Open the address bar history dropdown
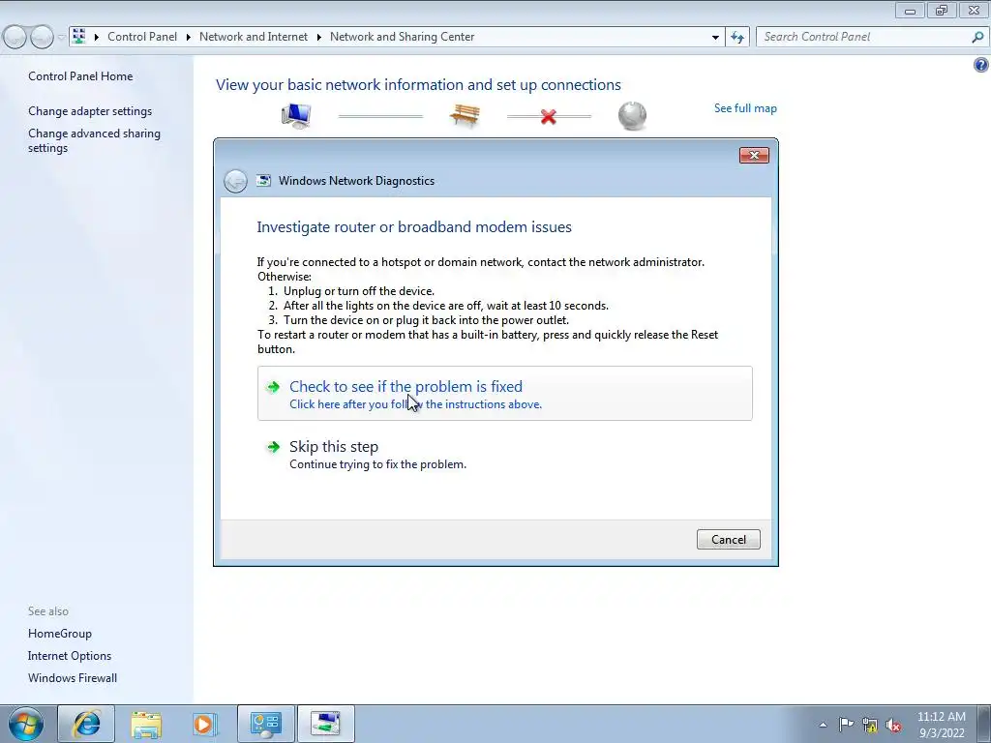 pos(715,38)
